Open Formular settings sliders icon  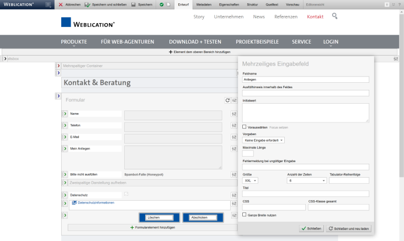234,100
